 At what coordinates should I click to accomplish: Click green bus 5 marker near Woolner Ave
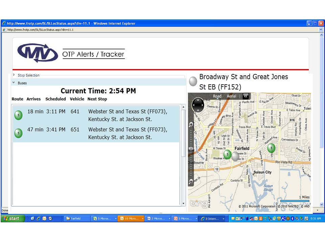(x=227, y=155)
